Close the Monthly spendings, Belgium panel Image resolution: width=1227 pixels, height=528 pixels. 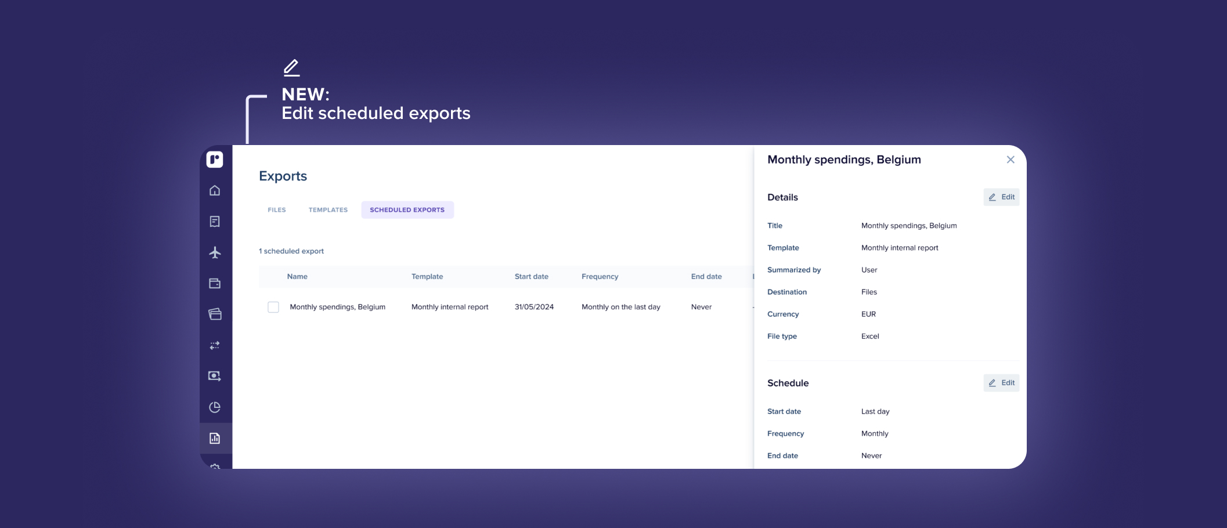pos(1011,160)
